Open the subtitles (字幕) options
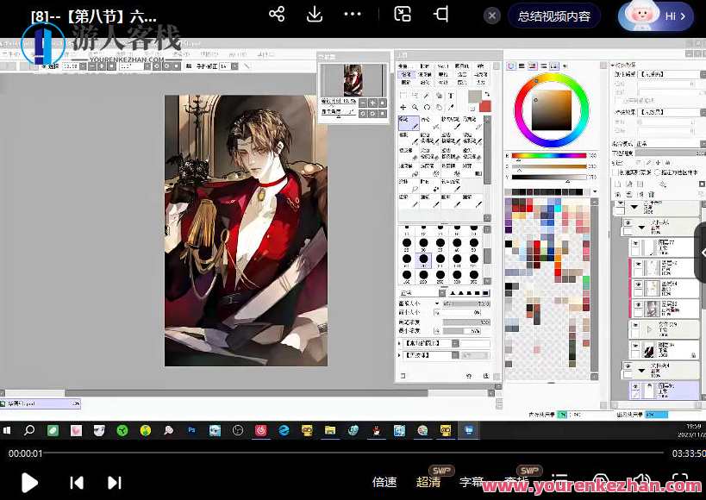Viewport: 706px width, 500px height. click(472, 482)
